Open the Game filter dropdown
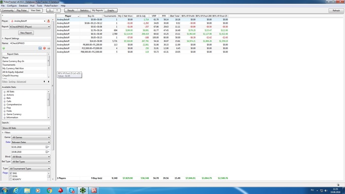This screenshot has width=345, height=194. click(31, 137)
